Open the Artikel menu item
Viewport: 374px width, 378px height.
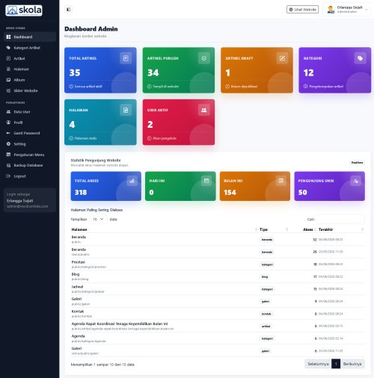point(30,58)
